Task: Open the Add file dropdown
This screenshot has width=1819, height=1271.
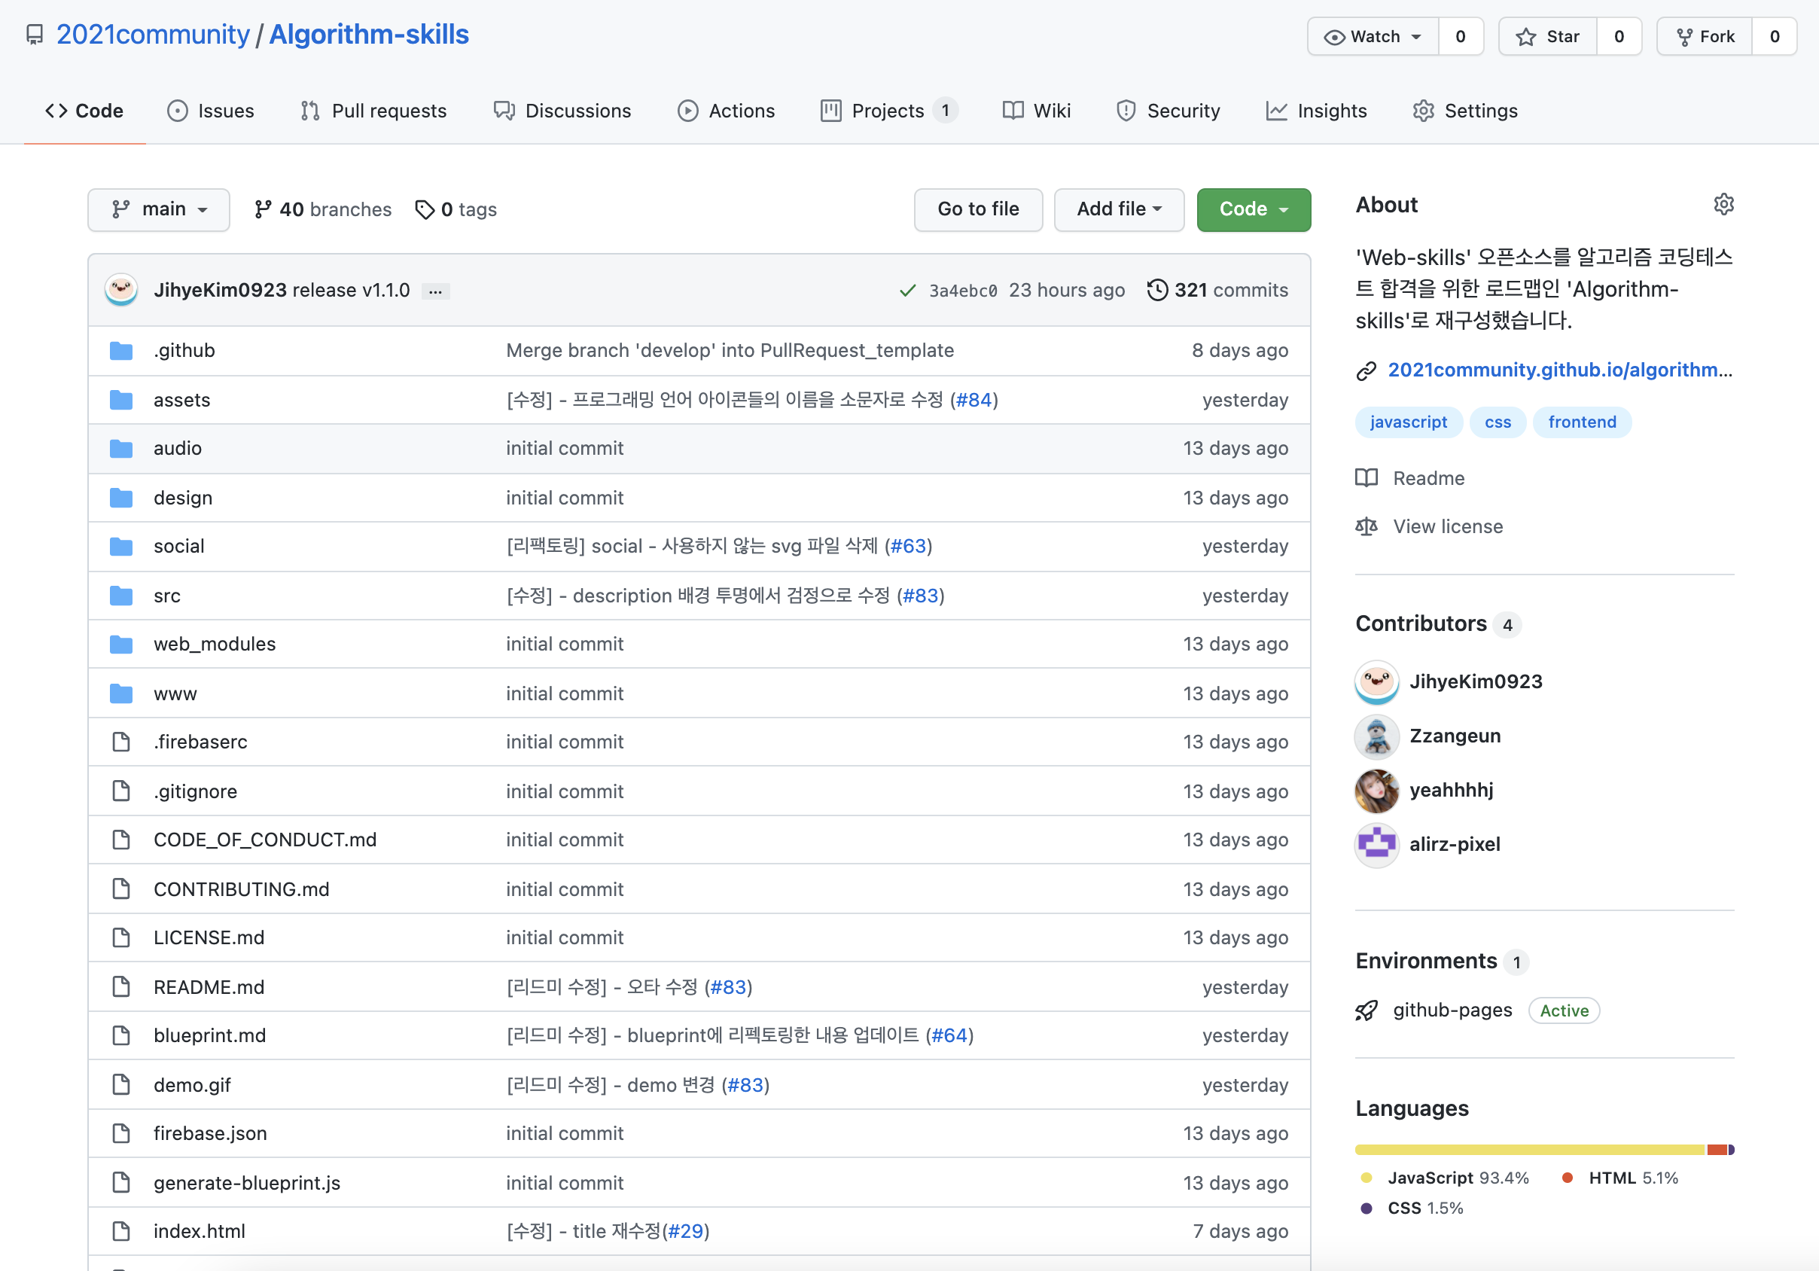Action: 1119,209
